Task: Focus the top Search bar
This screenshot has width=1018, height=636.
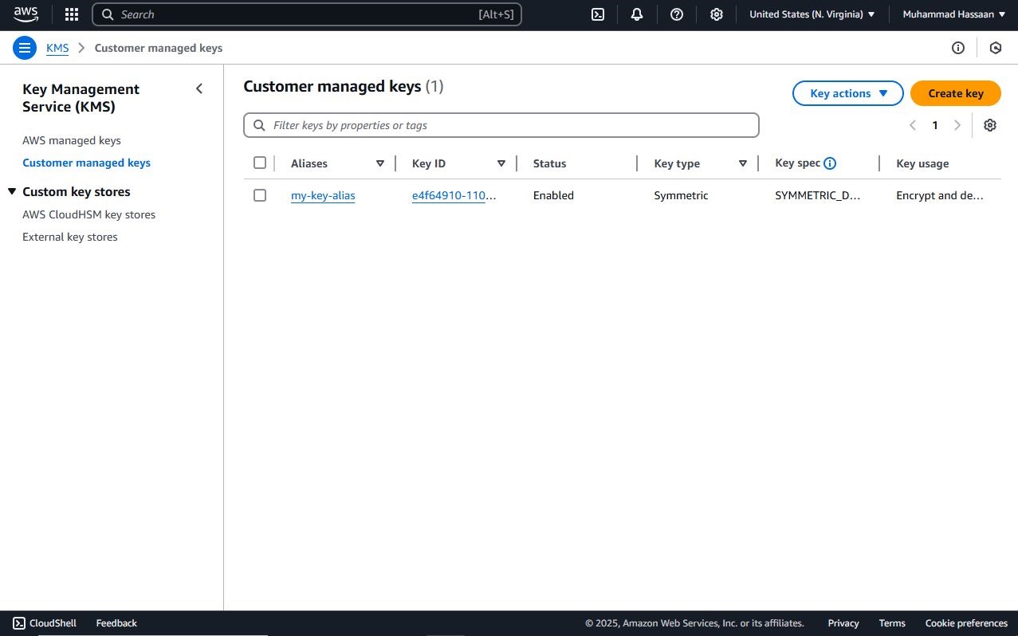Action: pos(307,14)
